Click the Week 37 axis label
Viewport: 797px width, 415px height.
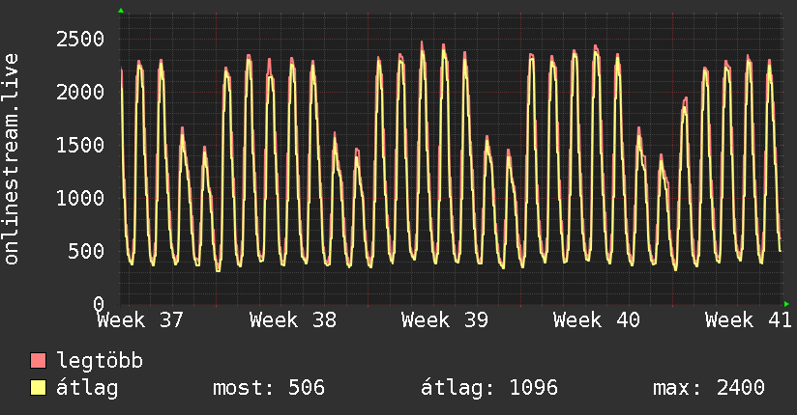click(140, 320)
